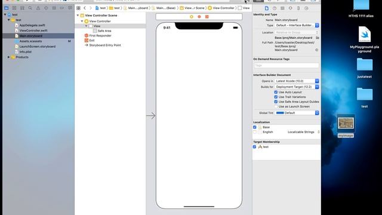Open the Report navigator

(70, 8)
